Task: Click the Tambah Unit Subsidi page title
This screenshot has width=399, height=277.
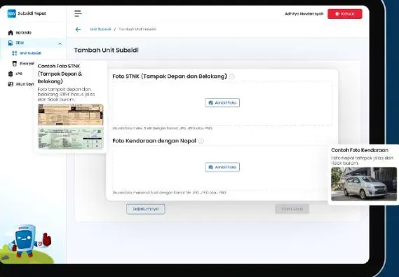Action: click(x=107, y=50)
